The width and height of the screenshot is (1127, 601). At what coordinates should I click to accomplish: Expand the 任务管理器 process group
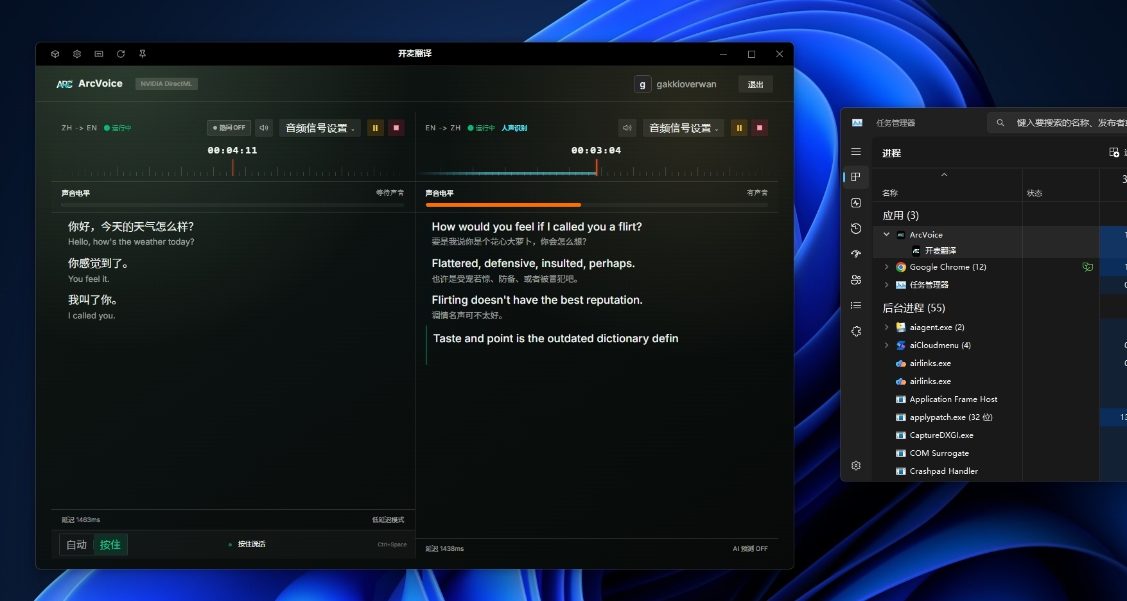pos(886,285)
